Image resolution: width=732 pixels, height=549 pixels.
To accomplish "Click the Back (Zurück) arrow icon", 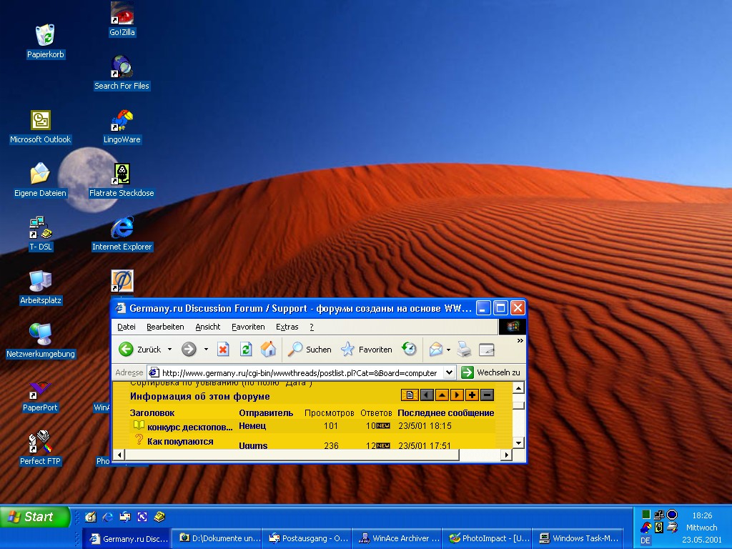I will click(x=126, y=349).
